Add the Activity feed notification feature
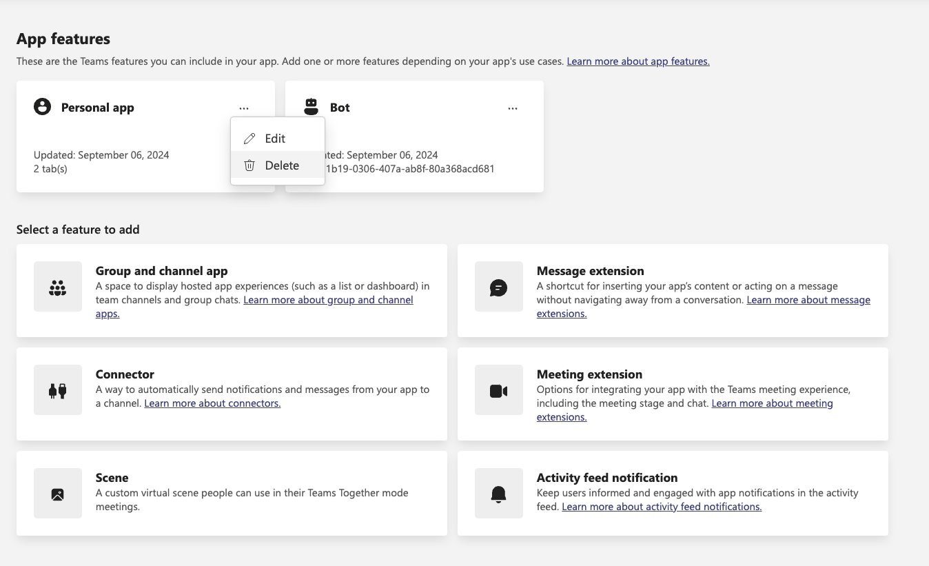 [673, 493]
